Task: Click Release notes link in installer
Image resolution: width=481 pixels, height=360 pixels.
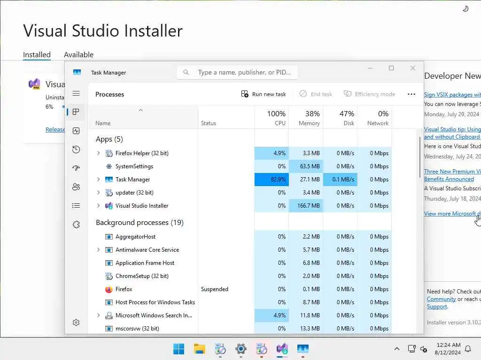Action: coord(55,129)
